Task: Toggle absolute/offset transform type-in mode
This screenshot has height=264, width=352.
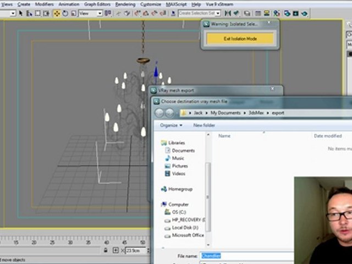Action: 116,250
